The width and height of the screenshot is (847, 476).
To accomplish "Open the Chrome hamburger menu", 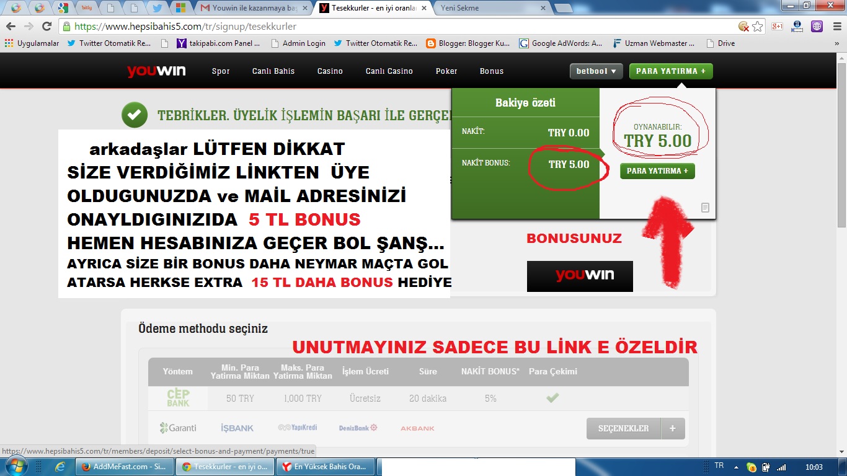I will (x=835, y=27).
